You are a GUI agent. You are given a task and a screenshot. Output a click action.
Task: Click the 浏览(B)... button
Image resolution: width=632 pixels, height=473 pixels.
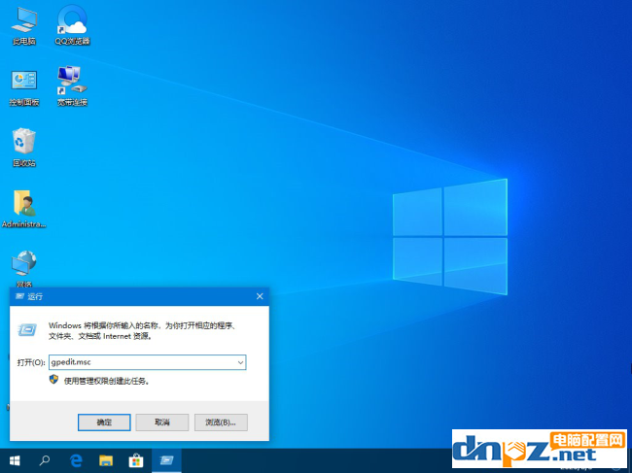221,422
